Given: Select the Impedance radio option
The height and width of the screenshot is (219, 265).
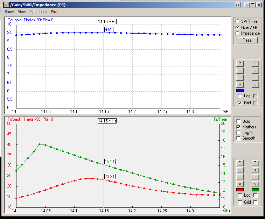Looking at the screenshot, I should [238, 33].
